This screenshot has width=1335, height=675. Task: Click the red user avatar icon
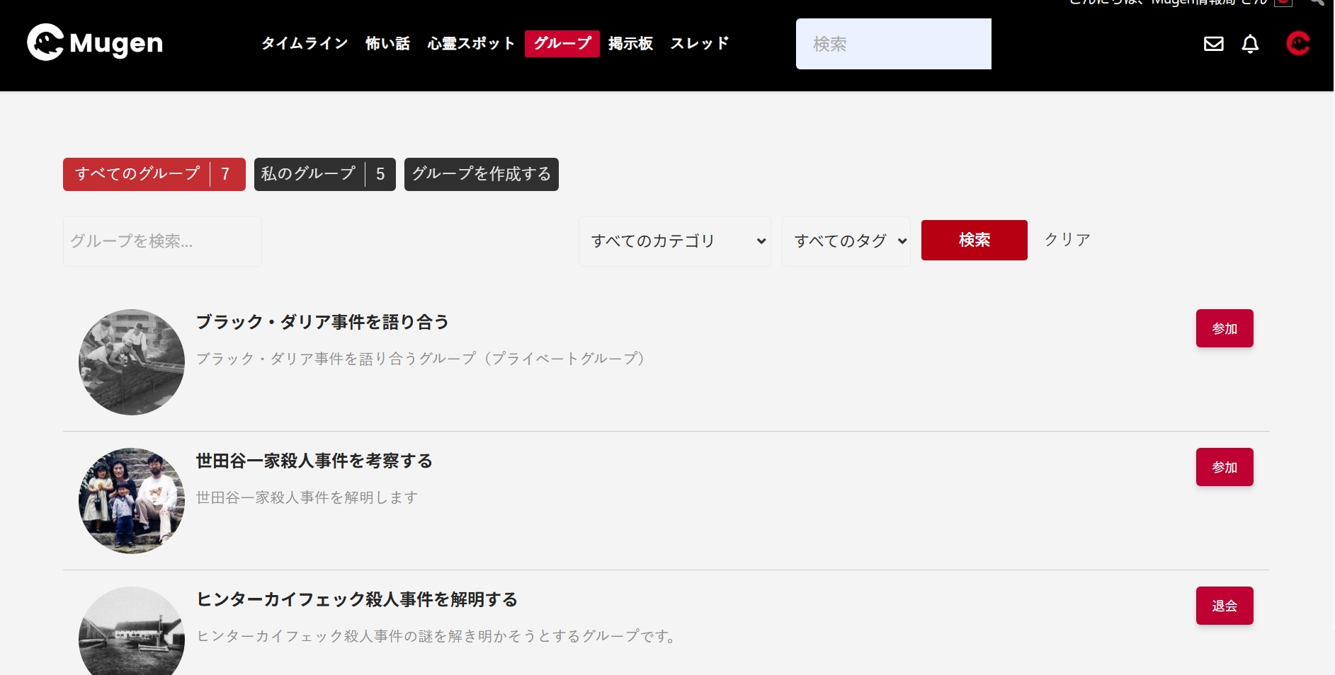click(x=1297, y=44)
